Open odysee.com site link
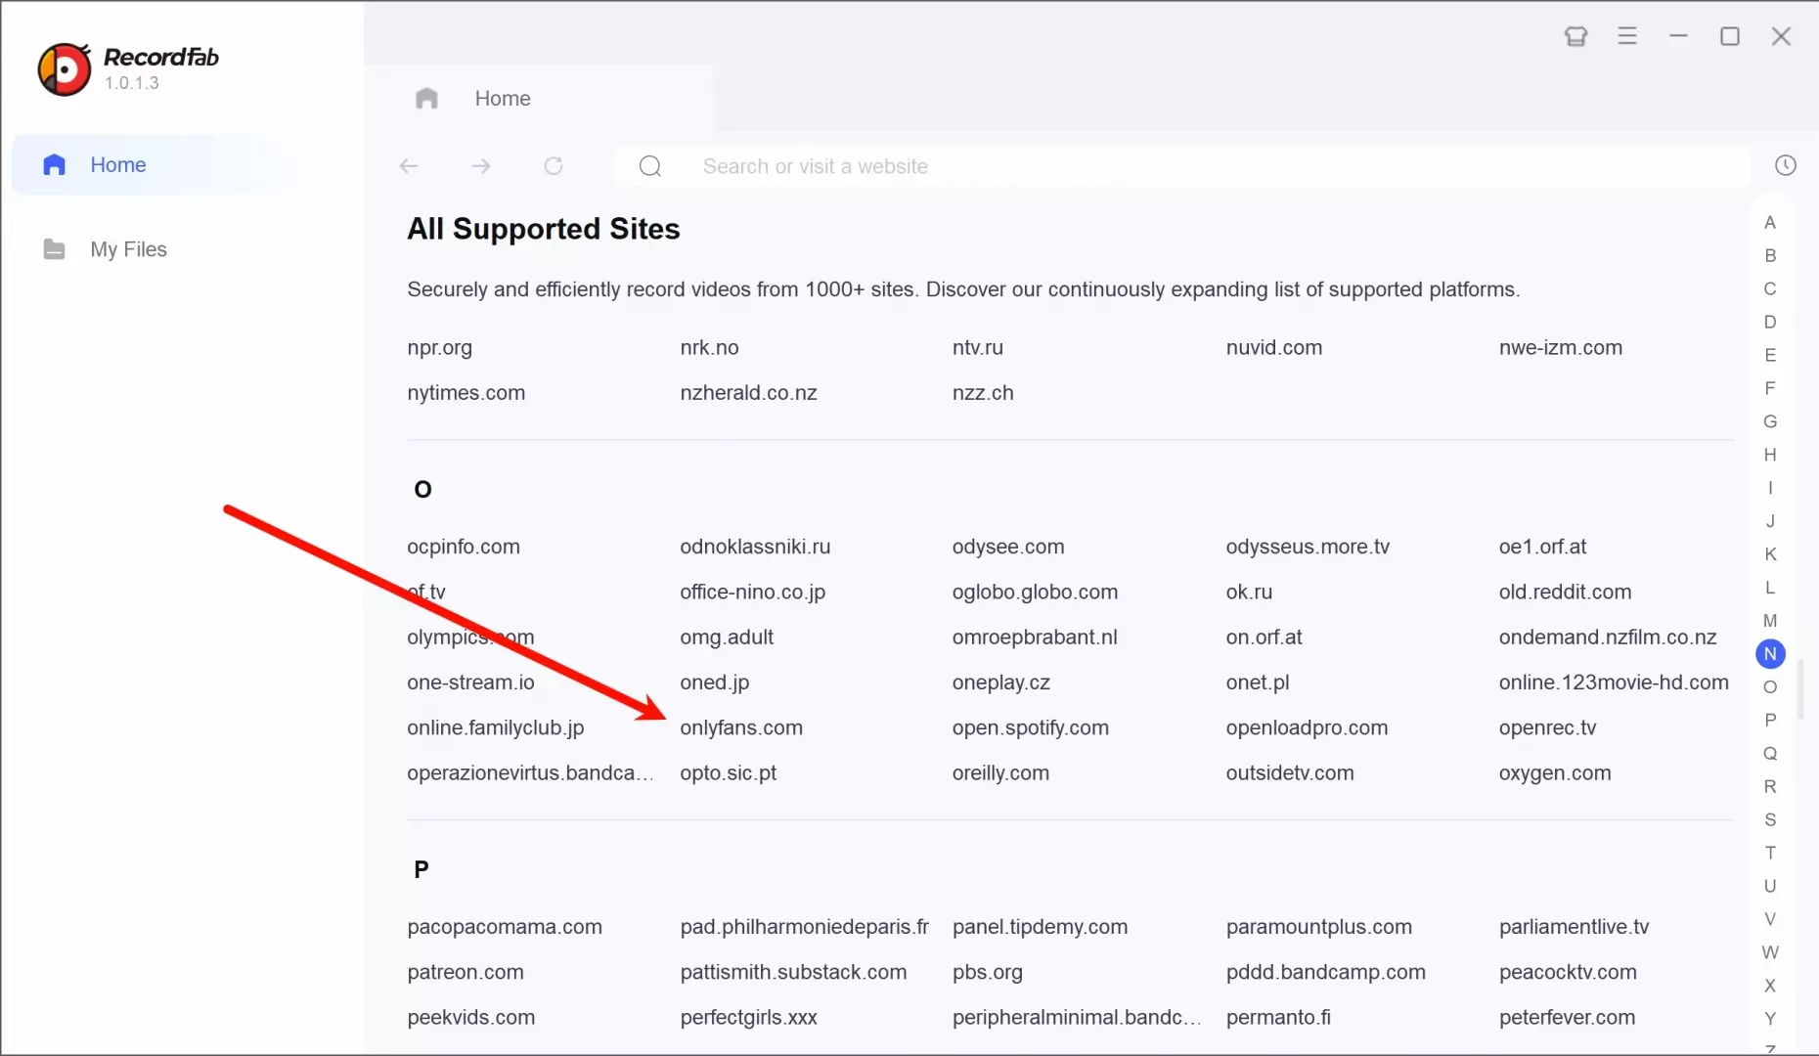Viewport: 1819px width, 1056px height. click(x=1008, y=547)
